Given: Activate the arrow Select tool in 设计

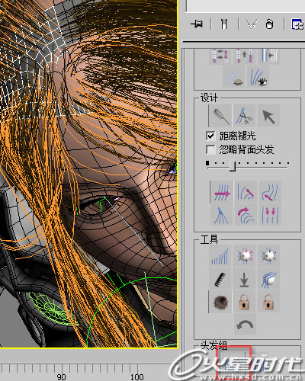Looking at the screenshot, I should tap(268, 116).
